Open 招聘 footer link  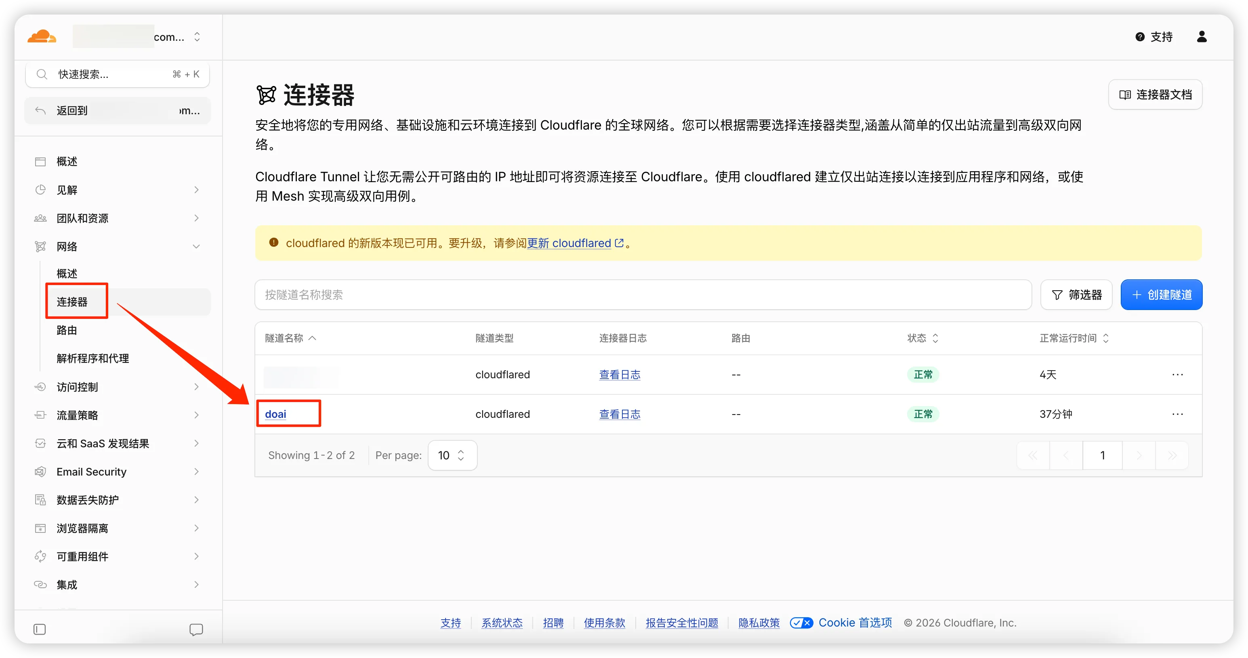553,622
